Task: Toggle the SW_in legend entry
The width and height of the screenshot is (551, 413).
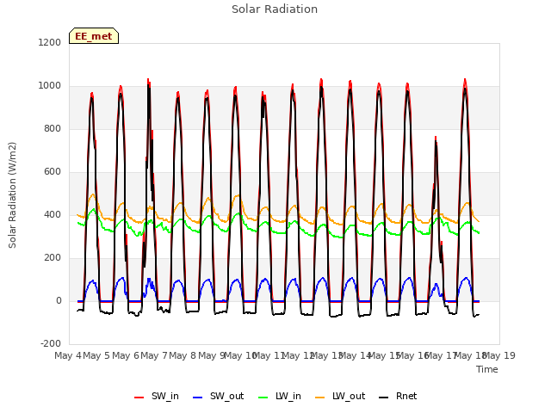Action: click(157, 397)
